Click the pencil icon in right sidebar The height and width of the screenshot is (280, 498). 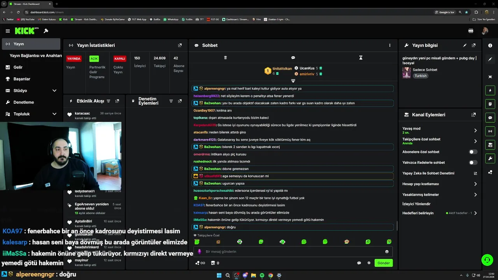(490, 59)
